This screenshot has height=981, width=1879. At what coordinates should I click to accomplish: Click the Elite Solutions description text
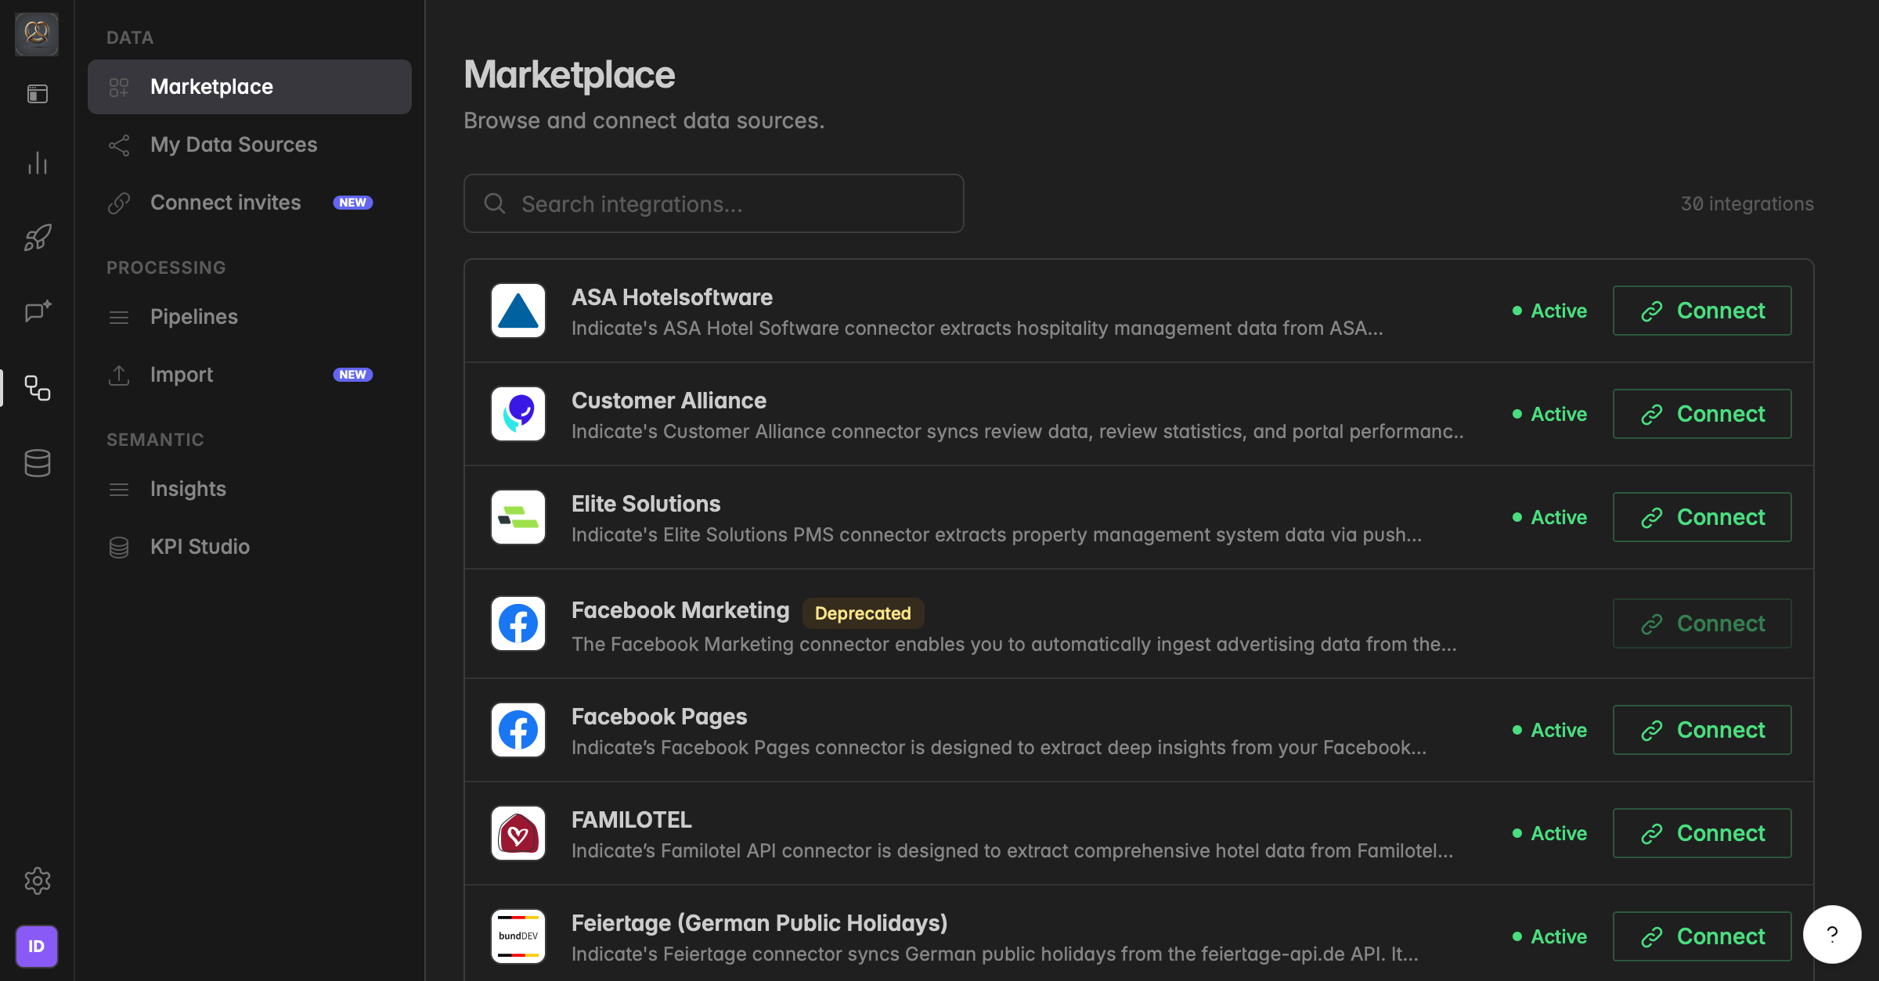pos(997,535)
